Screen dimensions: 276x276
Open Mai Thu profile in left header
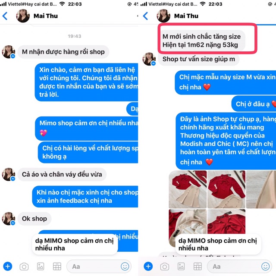point(46,16)
